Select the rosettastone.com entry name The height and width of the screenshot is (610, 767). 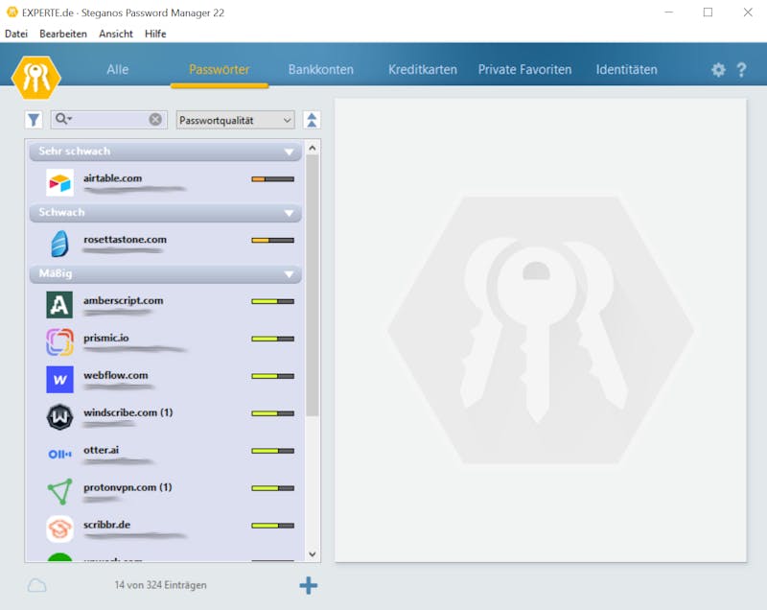125,239
